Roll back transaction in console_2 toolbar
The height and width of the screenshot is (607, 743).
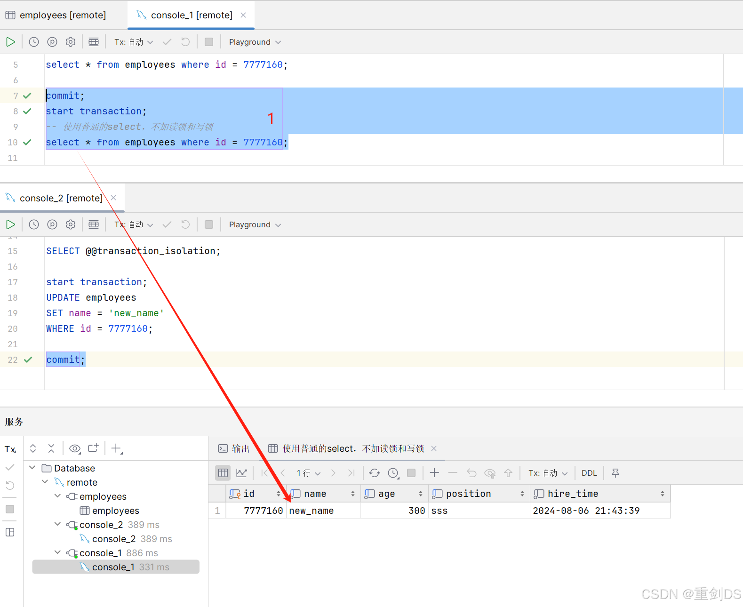[185, 224]
